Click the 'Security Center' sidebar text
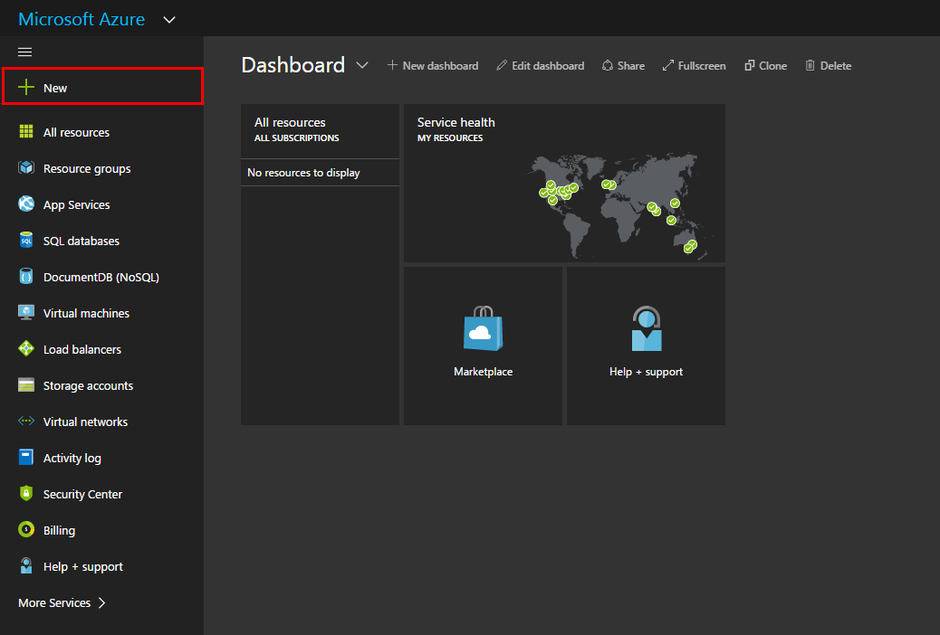 click(x=82, y=494)
